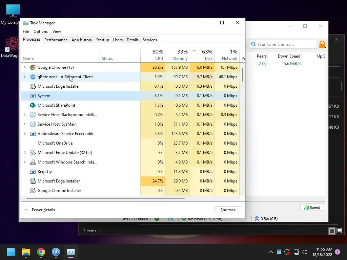Expand the qBittorrent process group
347x260 pixels.
[x=24, y=77]
